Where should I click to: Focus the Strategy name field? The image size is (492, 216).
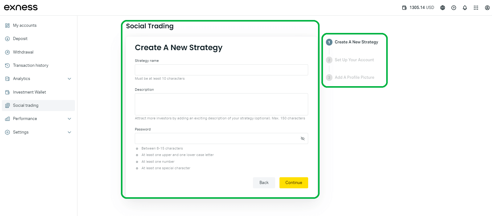click(221, 70)
